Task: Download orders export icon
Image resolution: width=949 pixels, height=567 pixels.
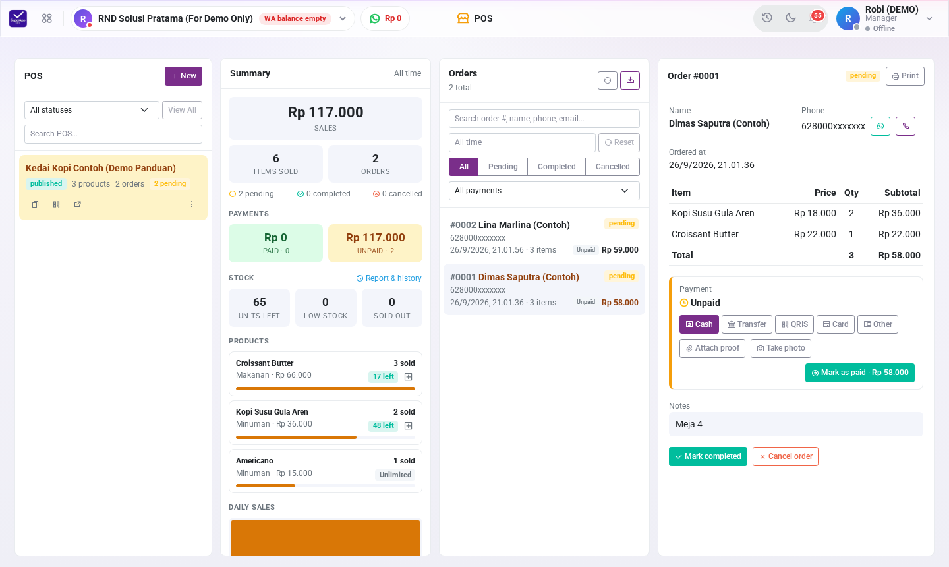Action: [x=630, y=80]
